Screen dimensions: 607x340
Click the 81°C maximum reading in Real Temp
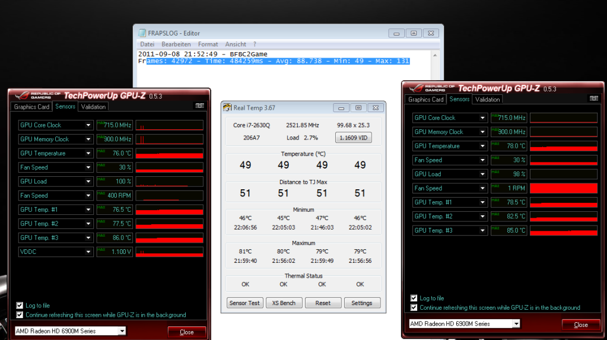[x=246, y=252]
